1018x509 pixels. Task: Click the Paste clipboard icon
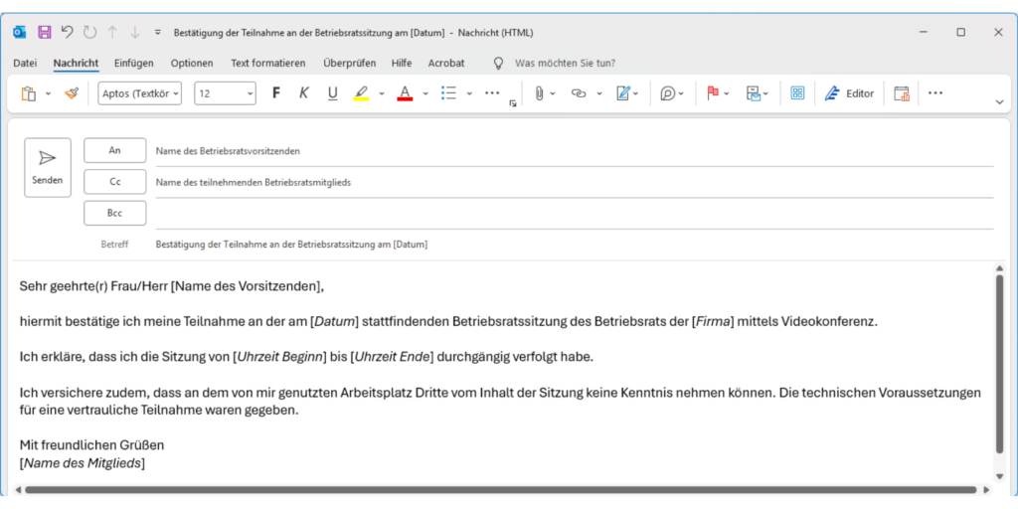pyautogui.click(x=29, y=93)
